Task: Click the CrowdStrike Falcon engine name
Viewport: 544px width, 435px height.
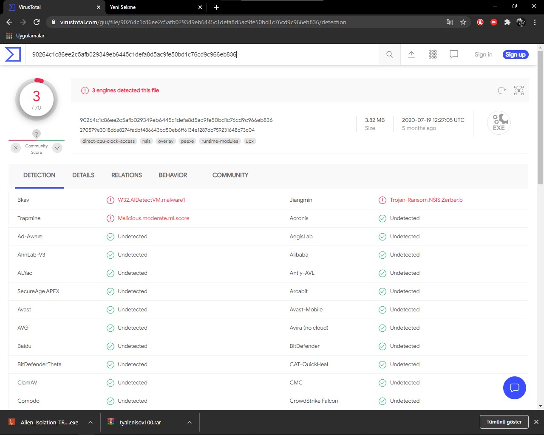Action: click(x=314, y=401)
